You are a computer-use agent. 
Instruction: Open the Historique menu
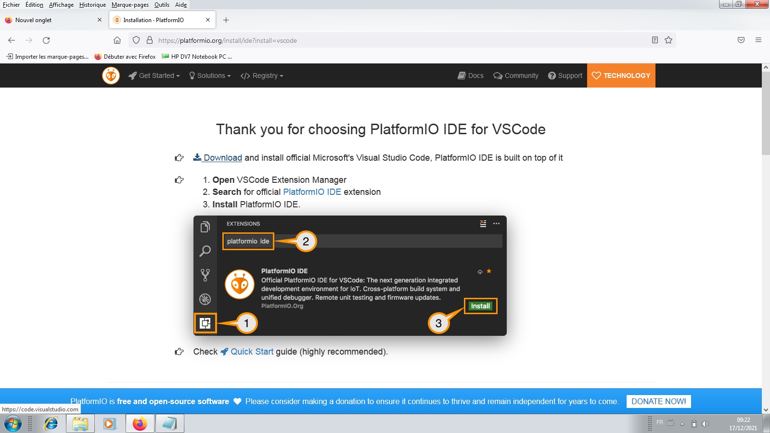click(x=92, y=5)
